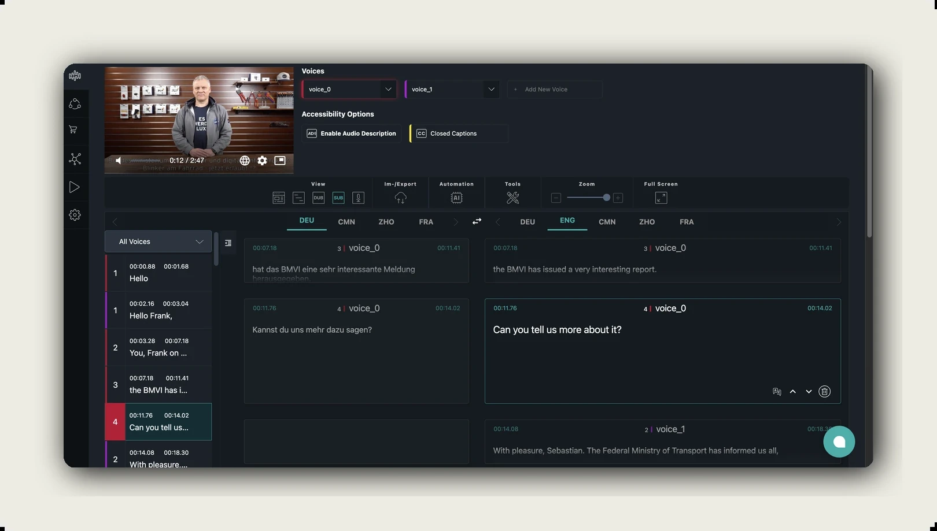Click the play triangle sidebar icon
This screenshot has width=937, height=531.
(74, 187)
